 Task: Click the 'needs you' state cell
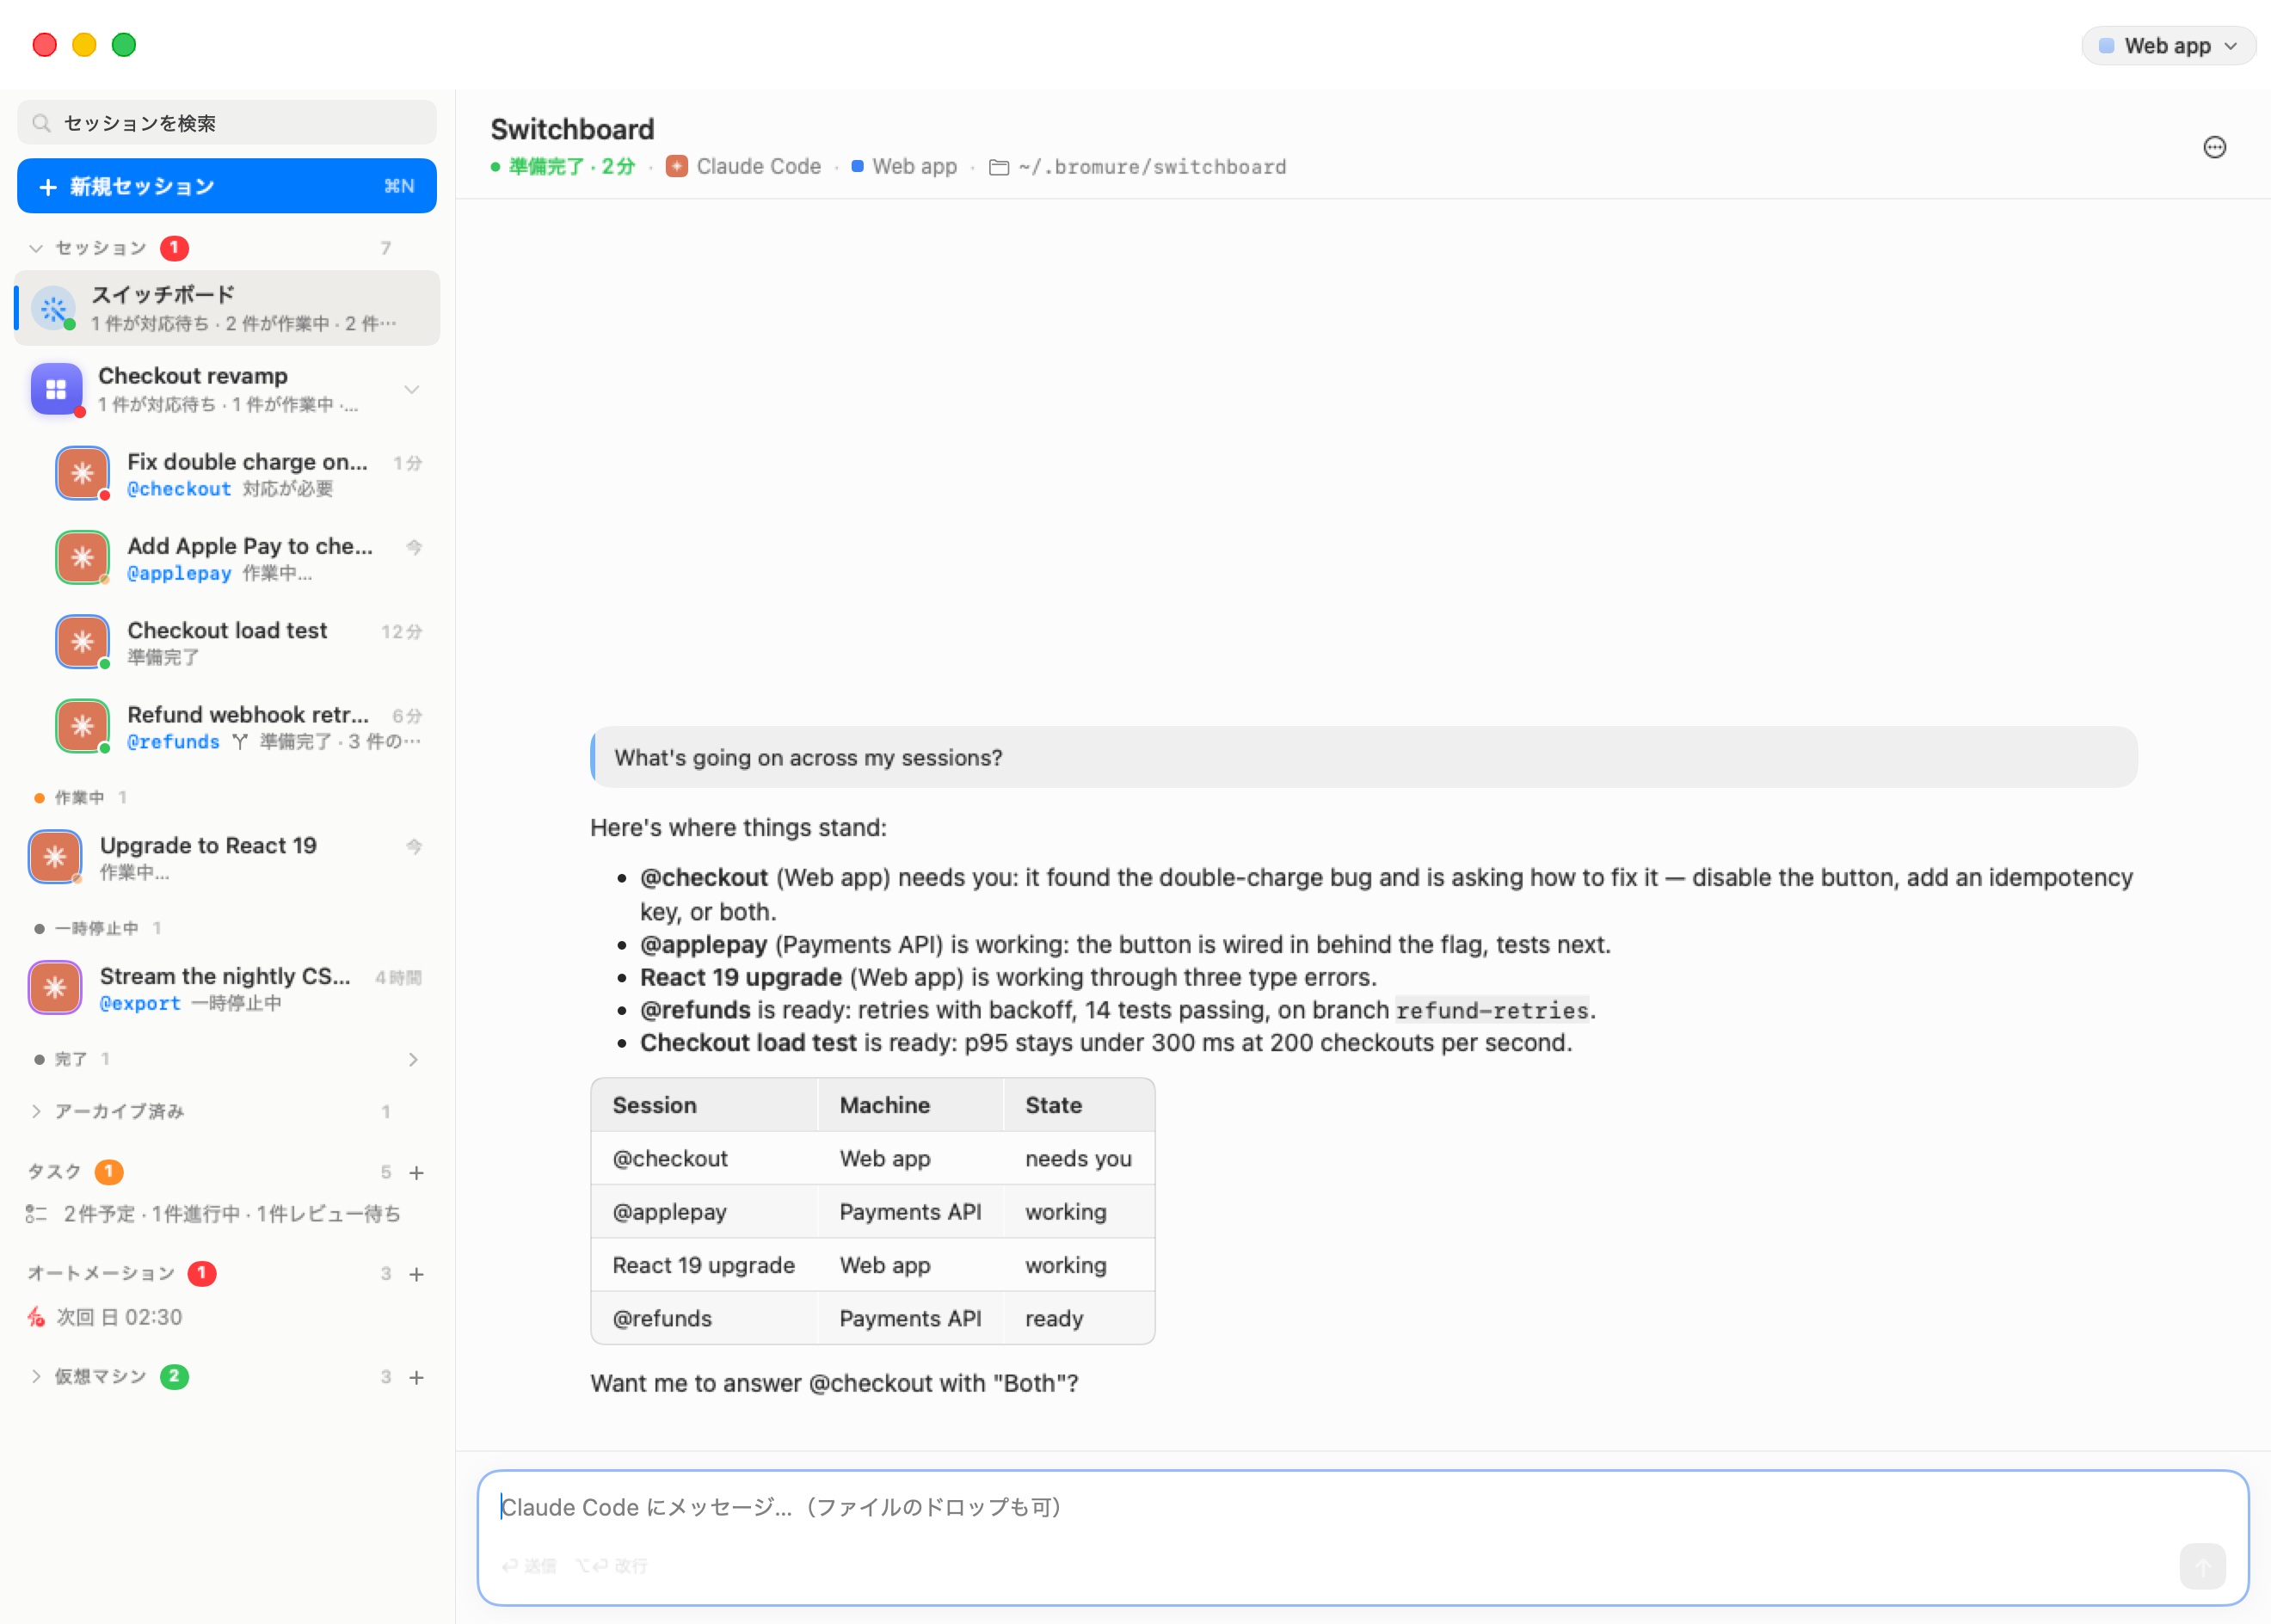(x=1078, y=1158)
